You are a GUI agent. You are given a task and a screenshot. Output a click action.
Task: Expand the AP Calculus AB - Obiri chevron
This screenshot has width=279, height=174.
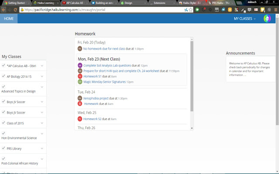(x=42, y=66)
